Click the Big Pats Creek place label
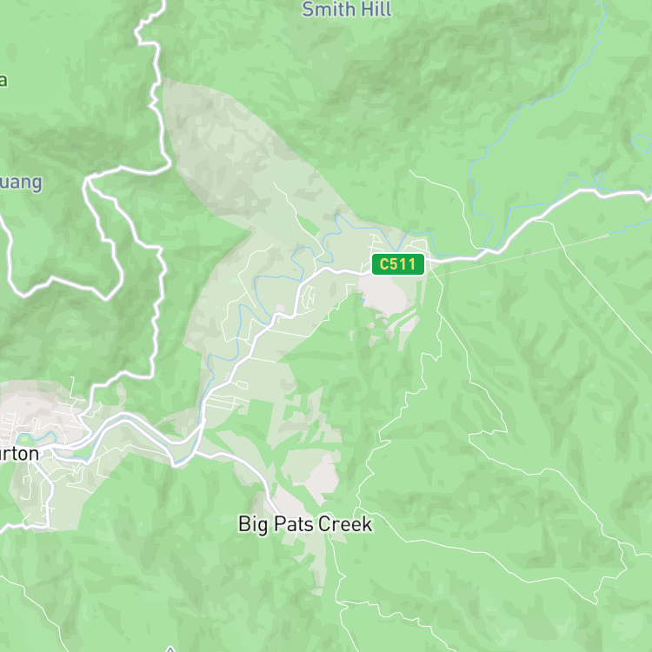 click(x=305, y=524)
